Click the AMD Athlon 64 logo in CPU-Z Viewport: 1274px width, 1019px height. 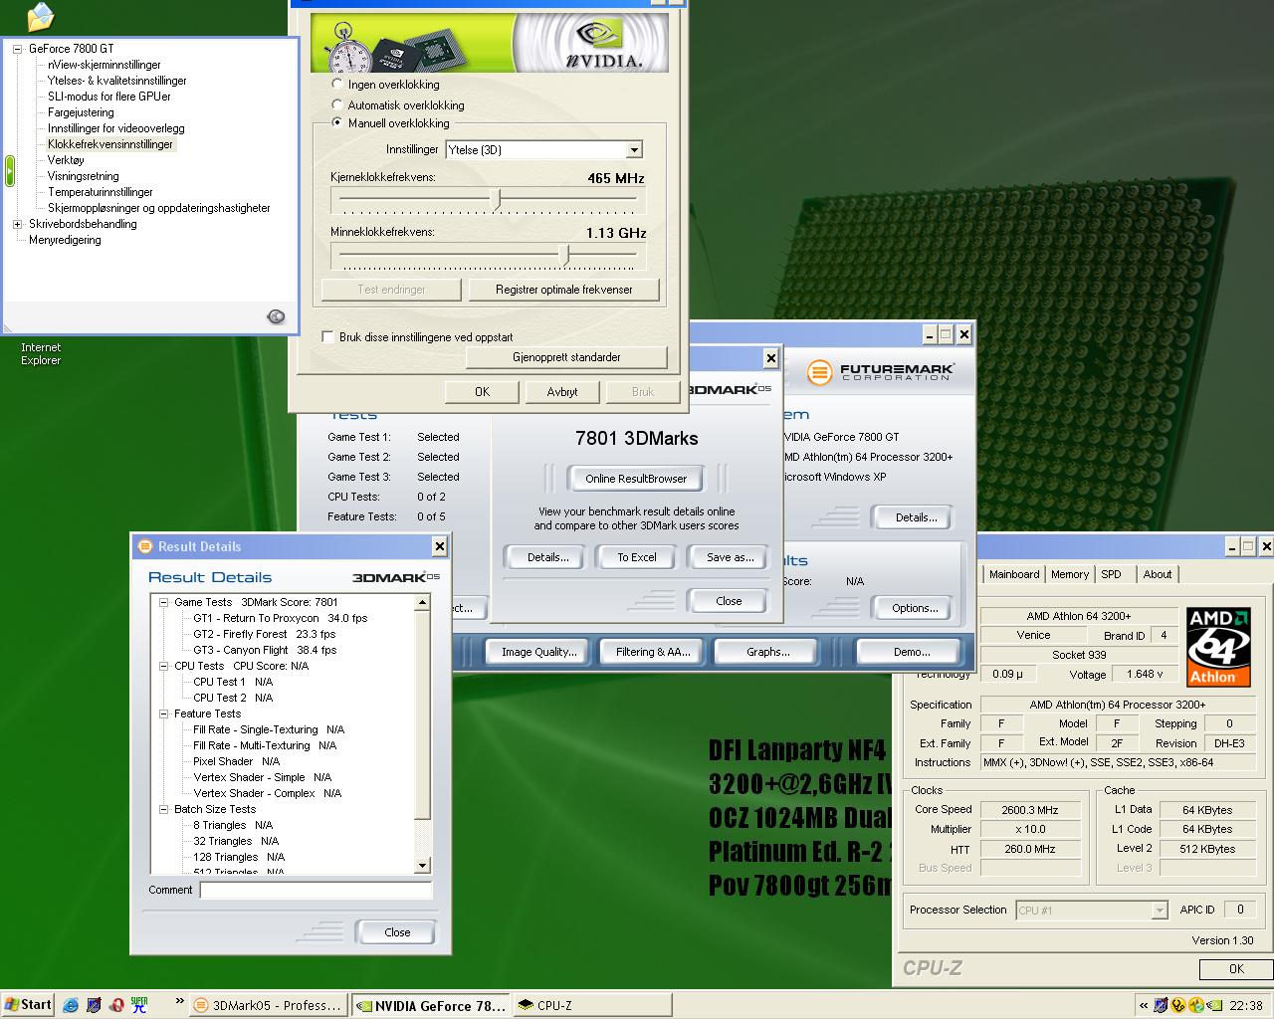pos(1217,647)
